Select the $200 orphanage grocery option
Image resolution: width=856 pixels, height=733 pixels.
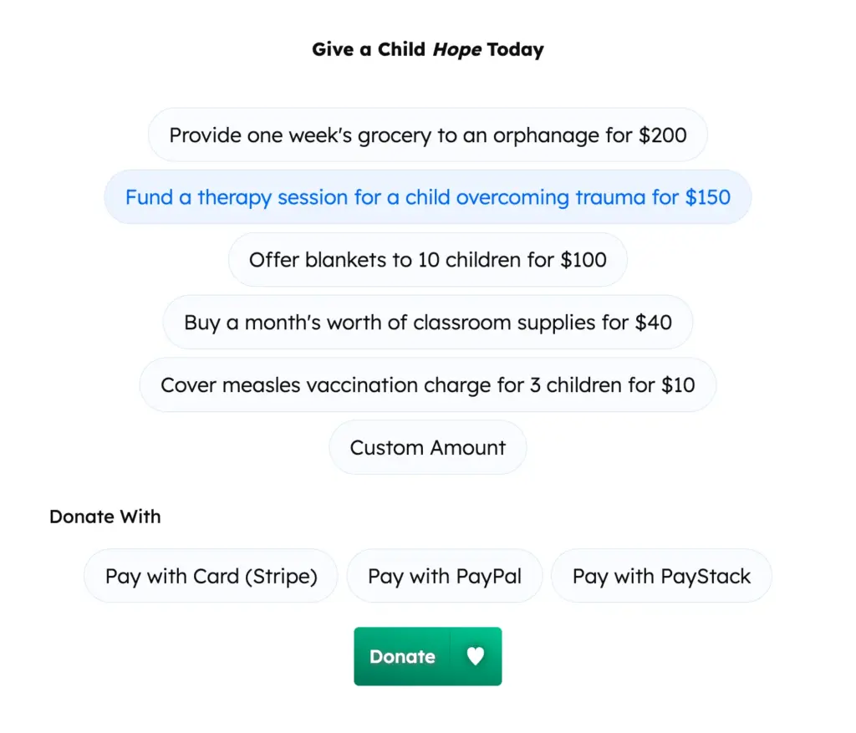click(427, 135)
